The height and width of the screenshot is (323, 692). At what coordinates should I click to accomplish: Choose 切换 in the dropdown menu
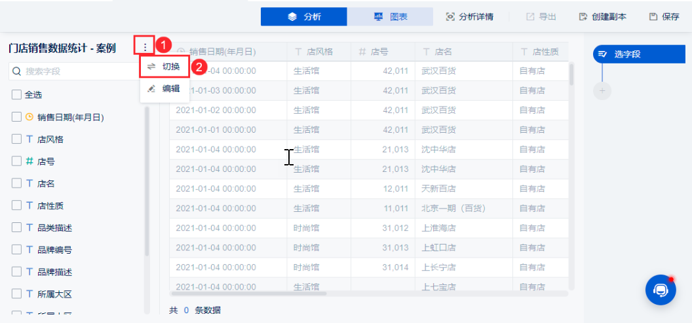[x=164, y=67]
